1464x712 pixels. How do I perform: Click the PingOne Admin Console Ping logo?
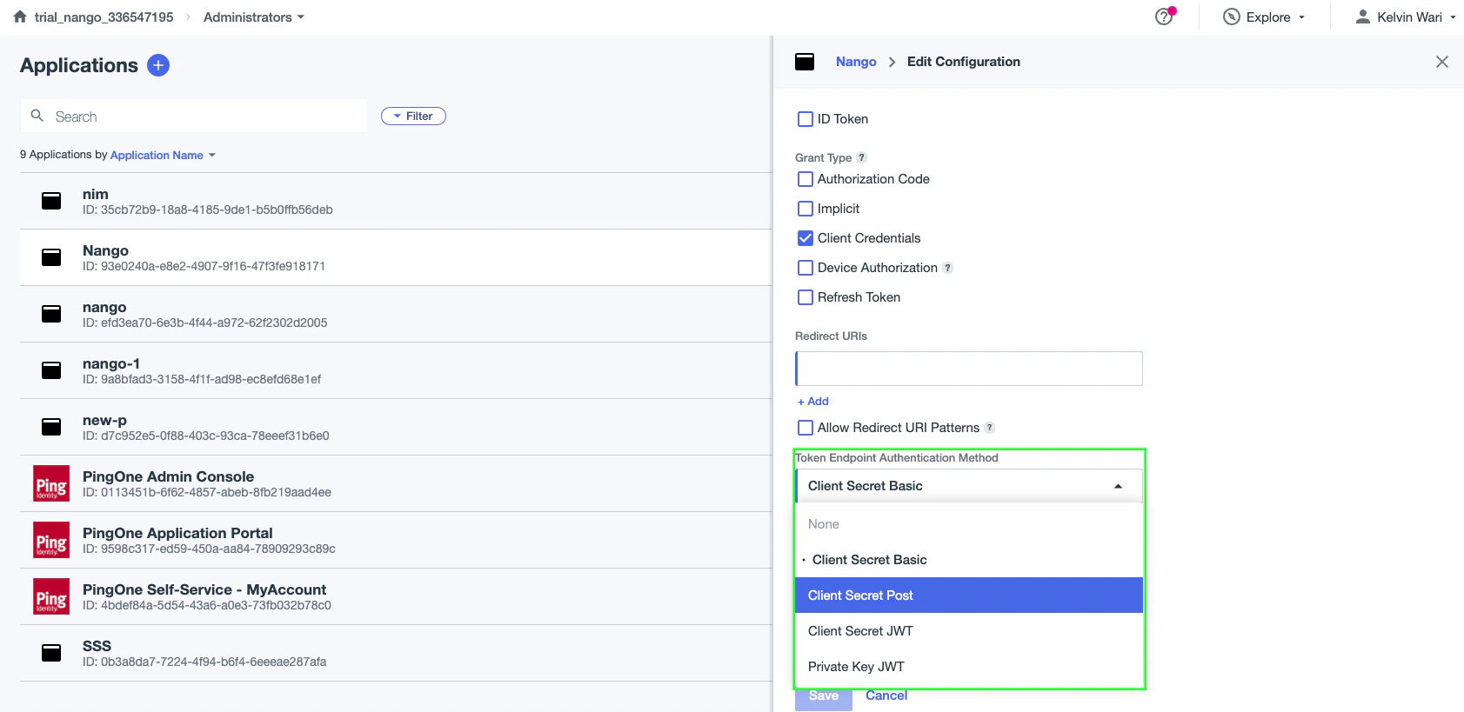pyautogui.click(x=51, y=483)
